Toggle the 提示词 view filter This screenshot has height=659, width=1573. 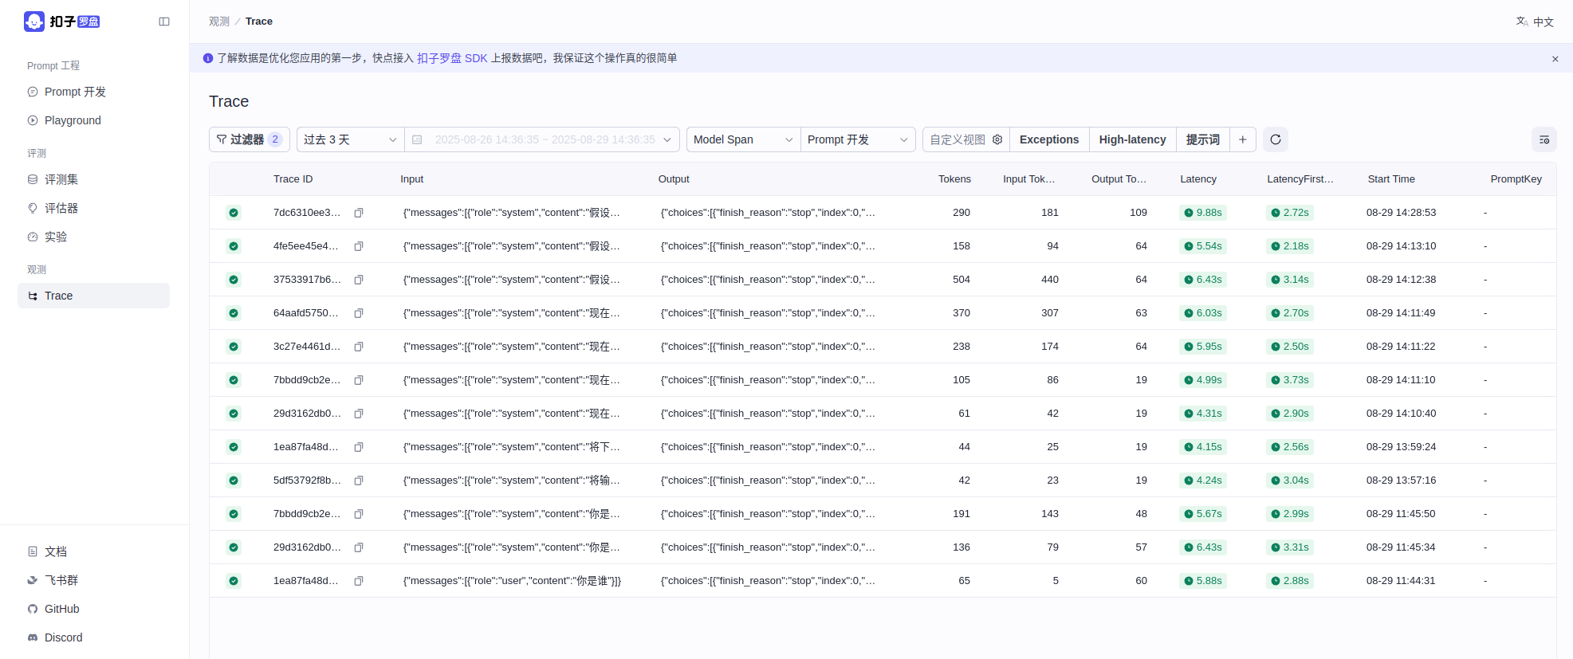[1202, 139]
